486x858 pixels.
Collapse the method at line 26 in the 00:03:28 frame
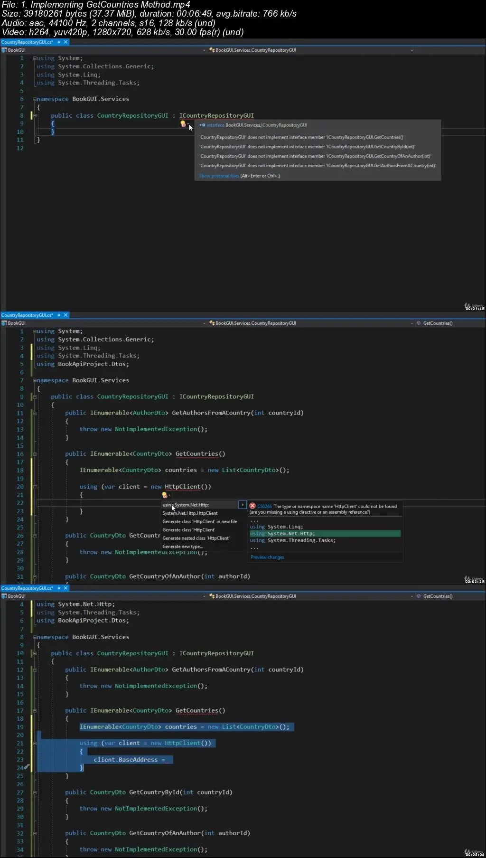[x=35, y=536]
